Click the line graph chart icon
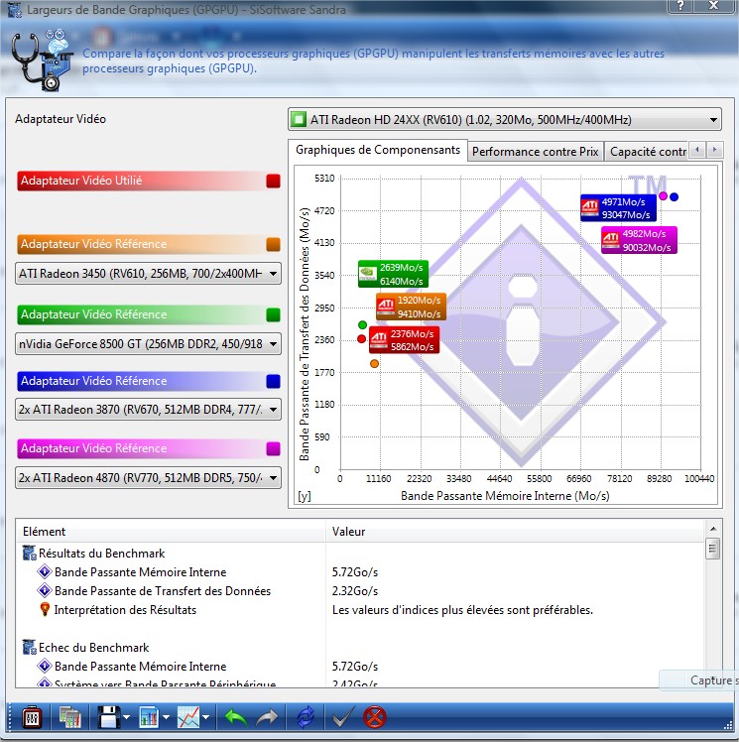 [188, 718]
